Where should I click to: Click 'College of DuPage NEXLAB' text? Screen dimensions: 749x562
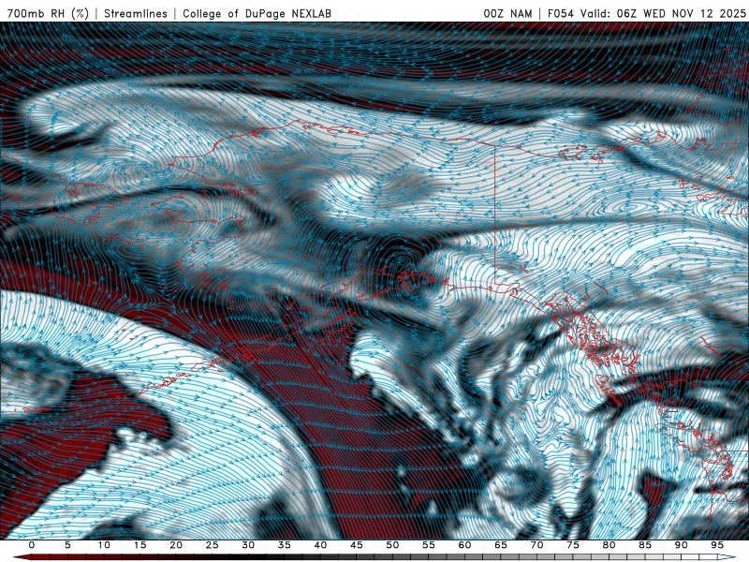pos(257,13)
